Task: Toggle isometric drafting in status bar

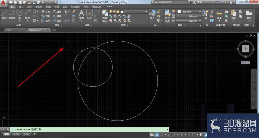Action: tap(182, 135)
